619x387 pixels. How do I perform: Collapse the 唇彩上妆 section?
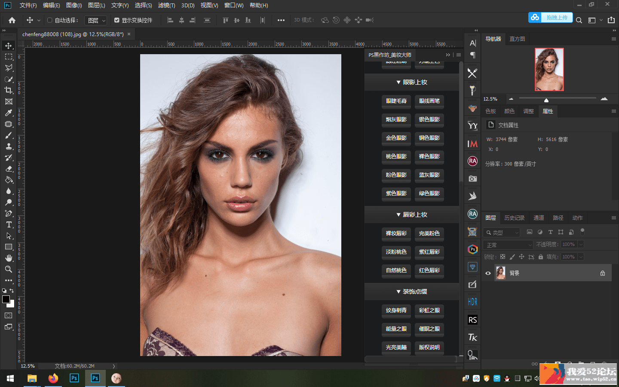412,215
